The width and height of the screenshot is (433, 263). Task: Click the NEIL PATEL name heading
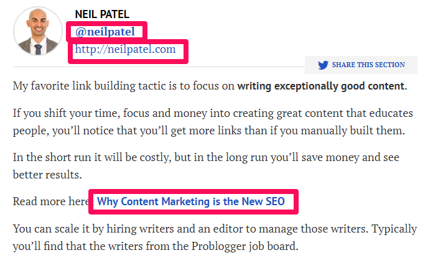pyautogui.click(x=102, y=14)
